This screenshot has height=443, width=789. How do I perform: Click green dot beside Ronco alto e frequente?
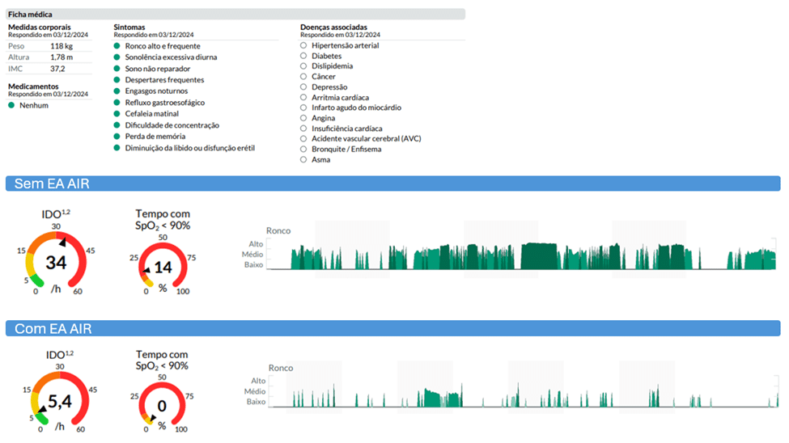[x=117, y=46]
